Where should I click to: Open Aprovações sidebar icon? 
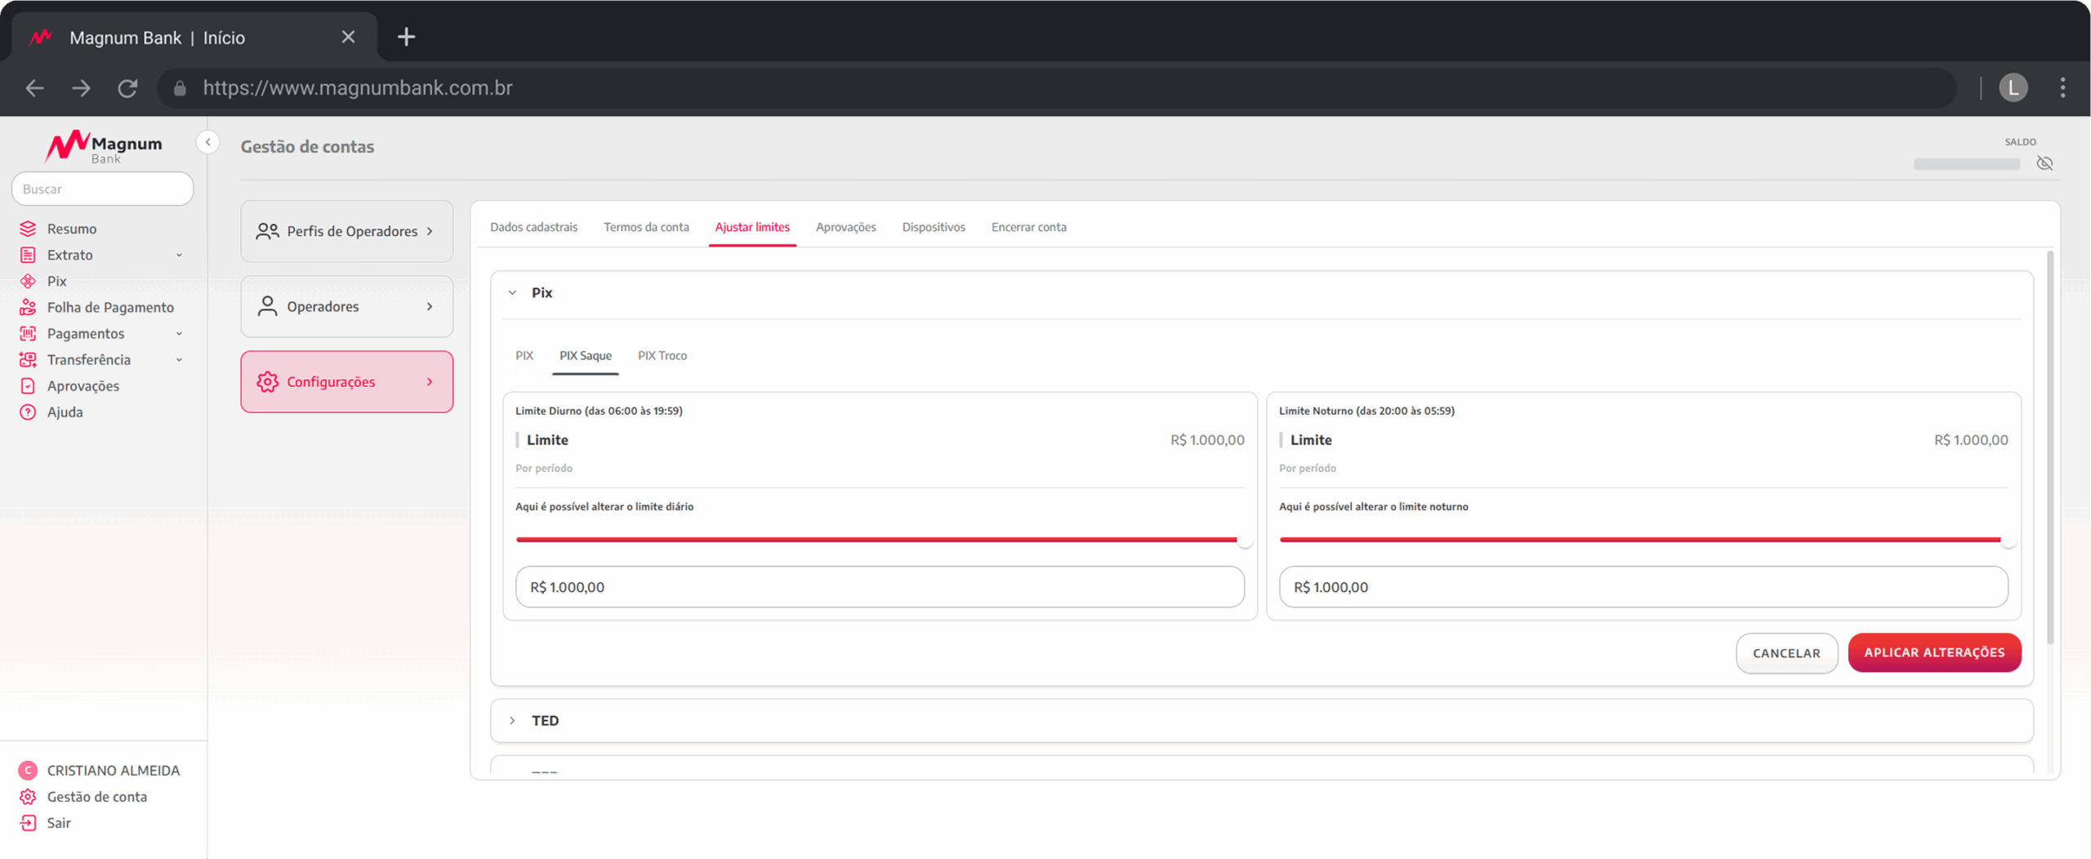tap(28, 385)
